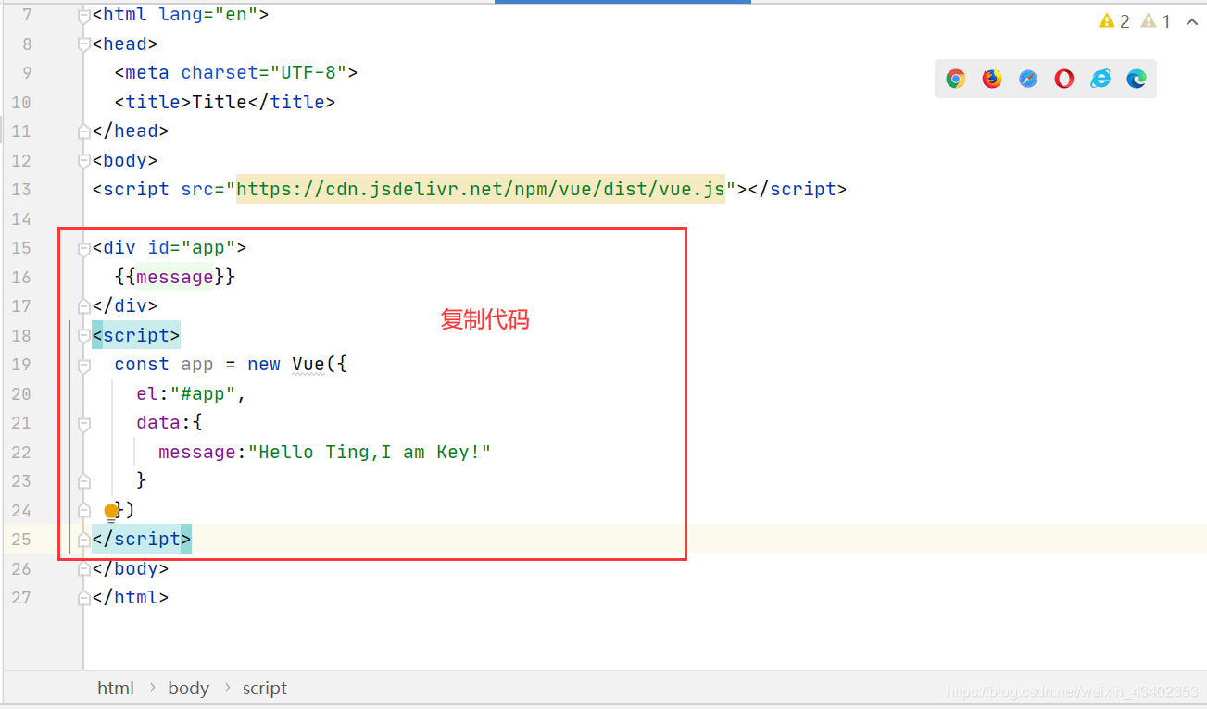Click the "UTF-8" charset value

[309, 72]
